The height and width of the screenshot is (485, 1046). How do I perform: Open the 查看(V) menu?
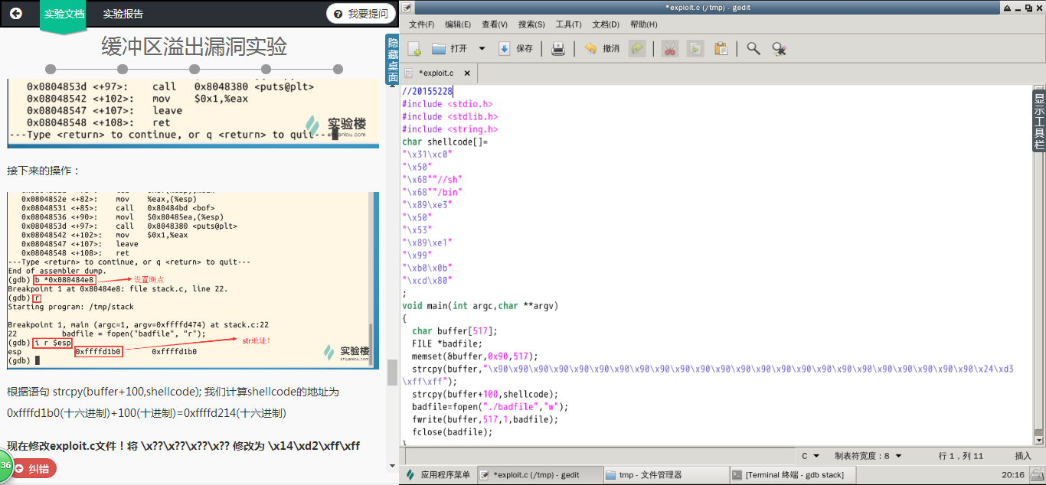495,24
